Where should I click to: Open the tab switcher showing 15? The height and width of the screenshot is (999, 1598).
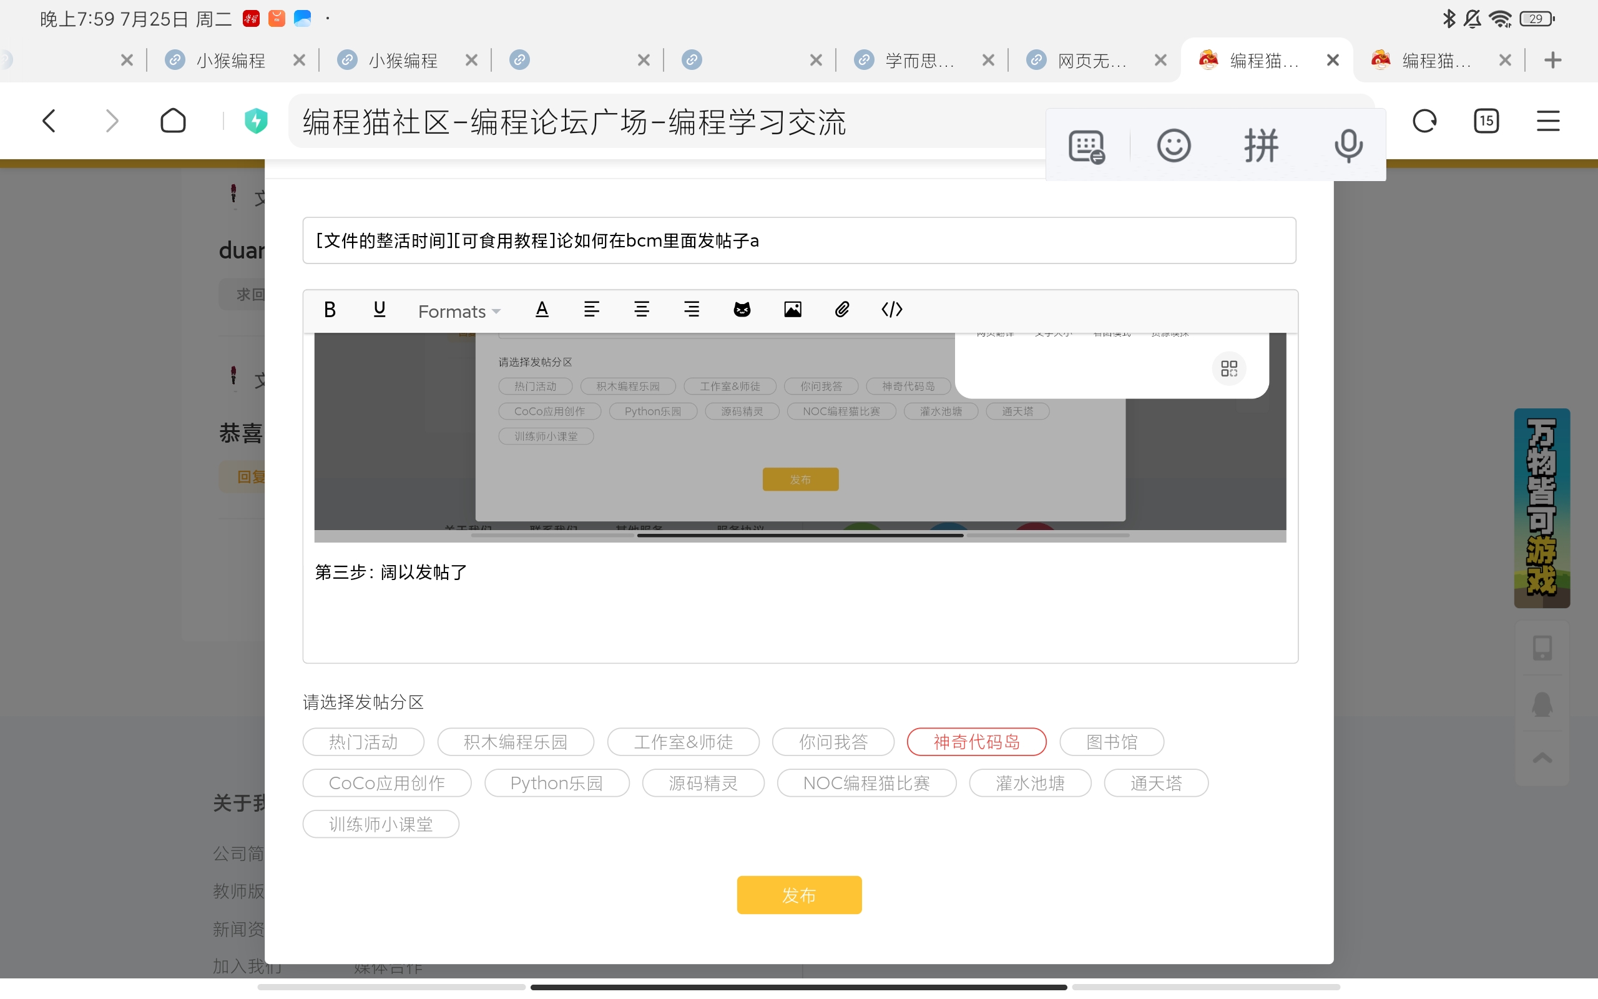pyautogui.click(x=1486, y=121)
